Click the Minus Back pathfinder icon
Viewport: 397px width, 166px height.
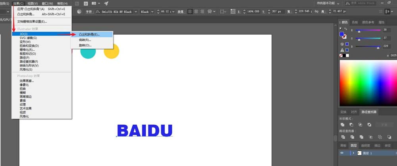coord(389,137)
